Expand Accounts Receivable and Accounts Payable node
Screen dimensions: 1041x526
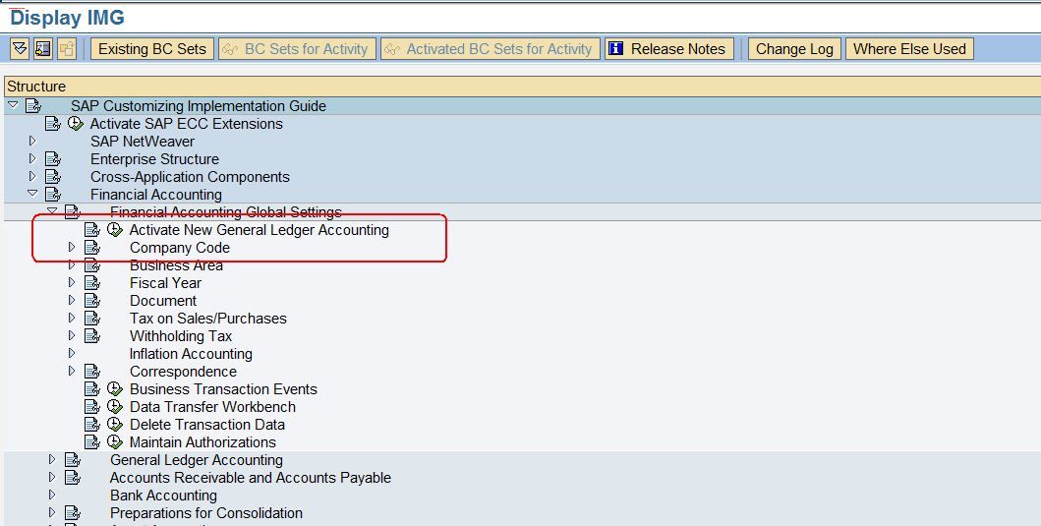point(52,477)
